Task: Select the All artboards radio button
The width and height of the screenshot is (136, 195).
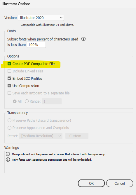Action: click(x=15, y=101)
